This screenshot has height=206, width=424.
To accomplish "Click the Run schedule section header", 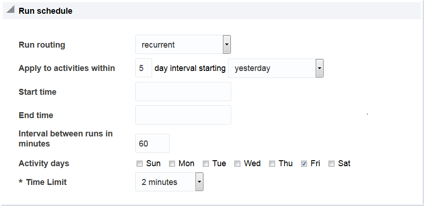I will 45,11.
